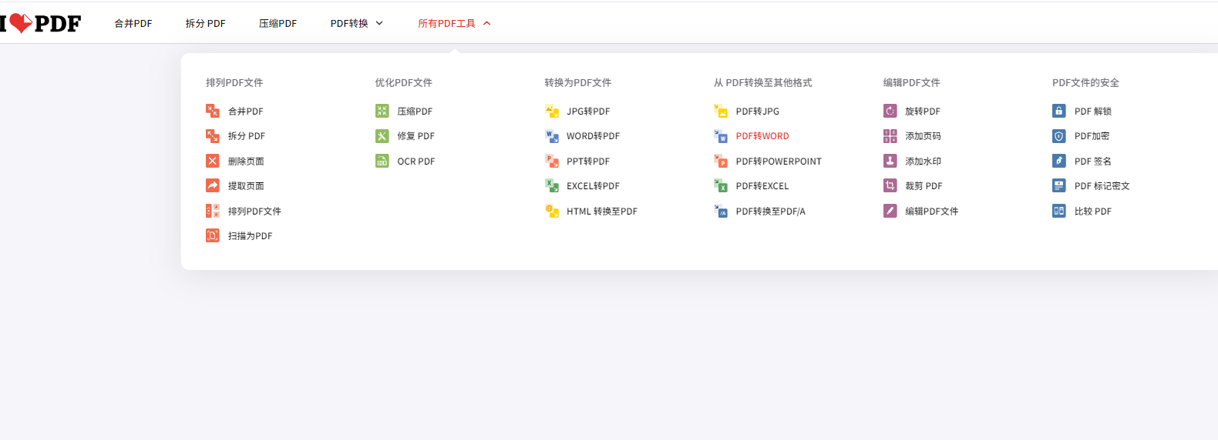Open 拆分 PDF in top navigation
The image size is (1218, 440).
coord(205,23)
